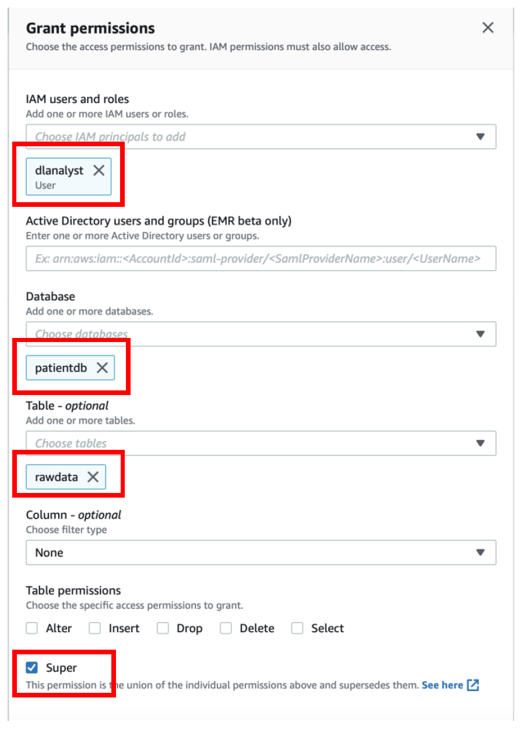
Task: Tick the Drop permission checkbox
Action: [x=163, y=628]
